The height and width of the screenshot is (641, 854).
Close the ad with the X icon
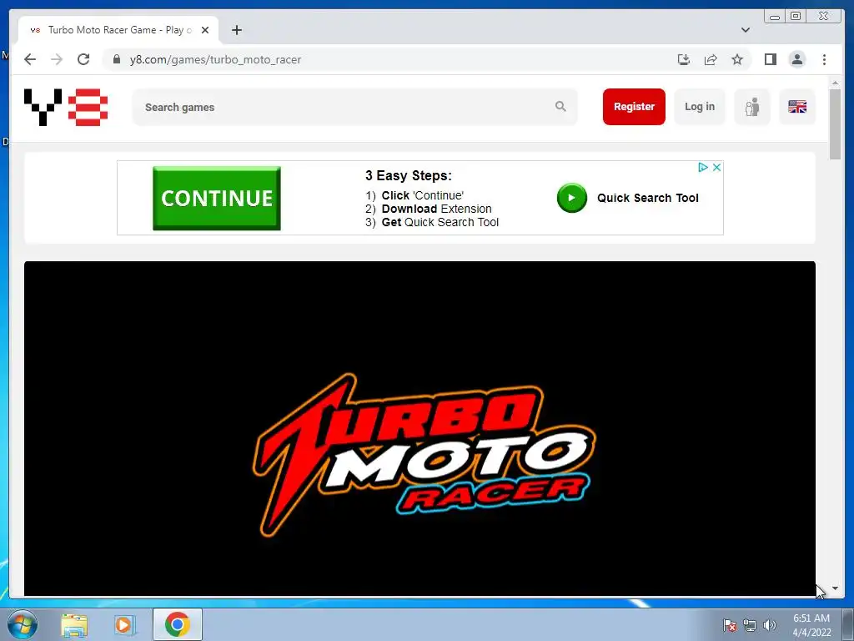pyautogui.click(x=716, y=167)
